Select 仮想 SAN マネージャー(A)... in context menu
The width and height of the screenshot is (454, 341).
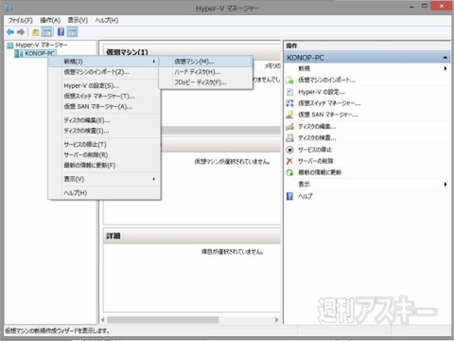point(104,107)
